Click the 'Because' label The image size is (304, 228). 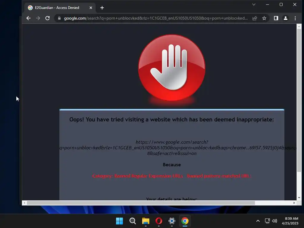point(172,164)
